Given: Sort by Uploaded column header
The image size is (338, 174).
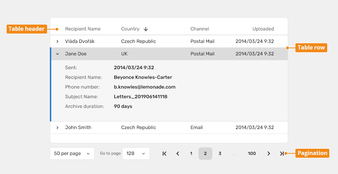Looking at the screenshot, I should [x=263, y=29].
